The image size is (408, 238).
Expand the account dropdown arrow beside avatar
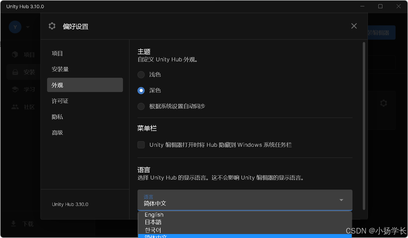click(x=28, y=27)
